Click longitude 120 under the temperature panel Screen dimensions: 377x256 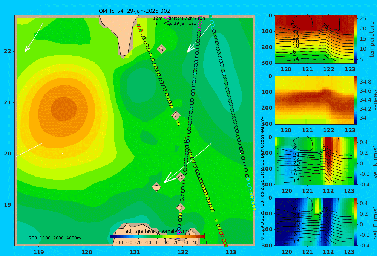tap(286, 69)
